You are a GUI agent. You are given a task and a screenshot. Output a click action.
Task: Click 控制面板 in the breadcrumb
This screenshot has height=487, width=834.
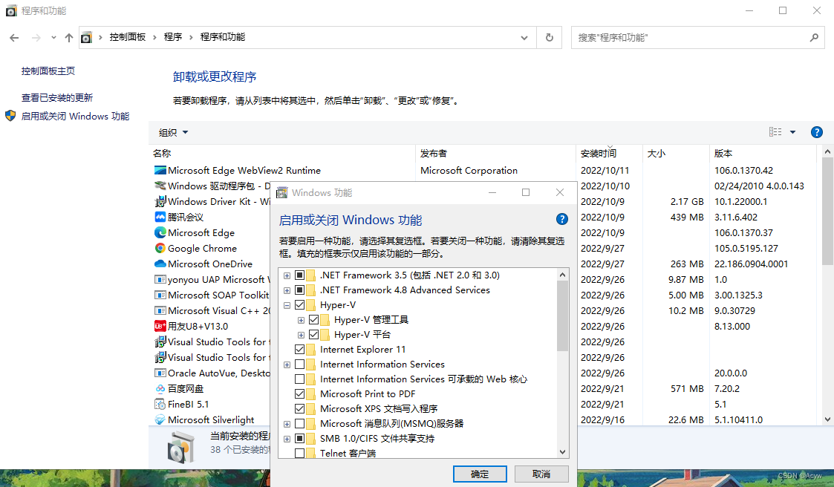[x=128, y=37]
